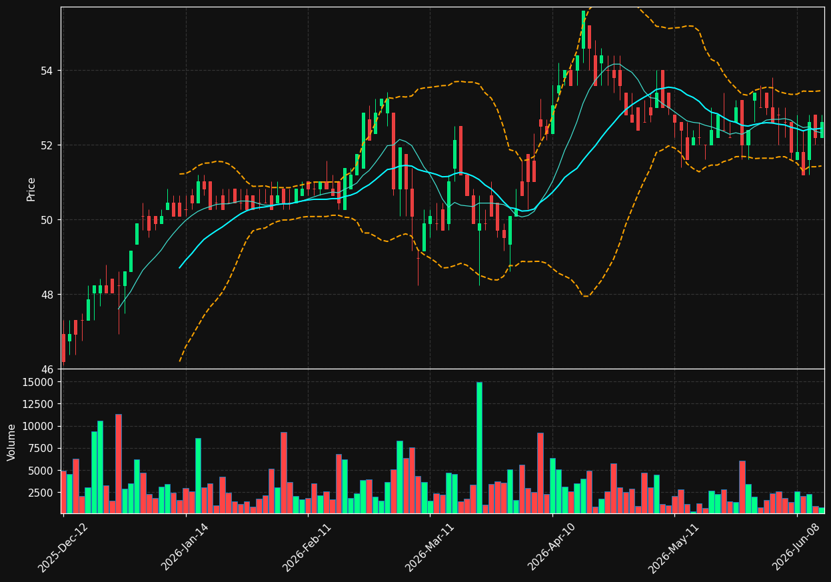Select the 2026-May-11 date label
Viewport: 831px width, 582px height.
674,547
